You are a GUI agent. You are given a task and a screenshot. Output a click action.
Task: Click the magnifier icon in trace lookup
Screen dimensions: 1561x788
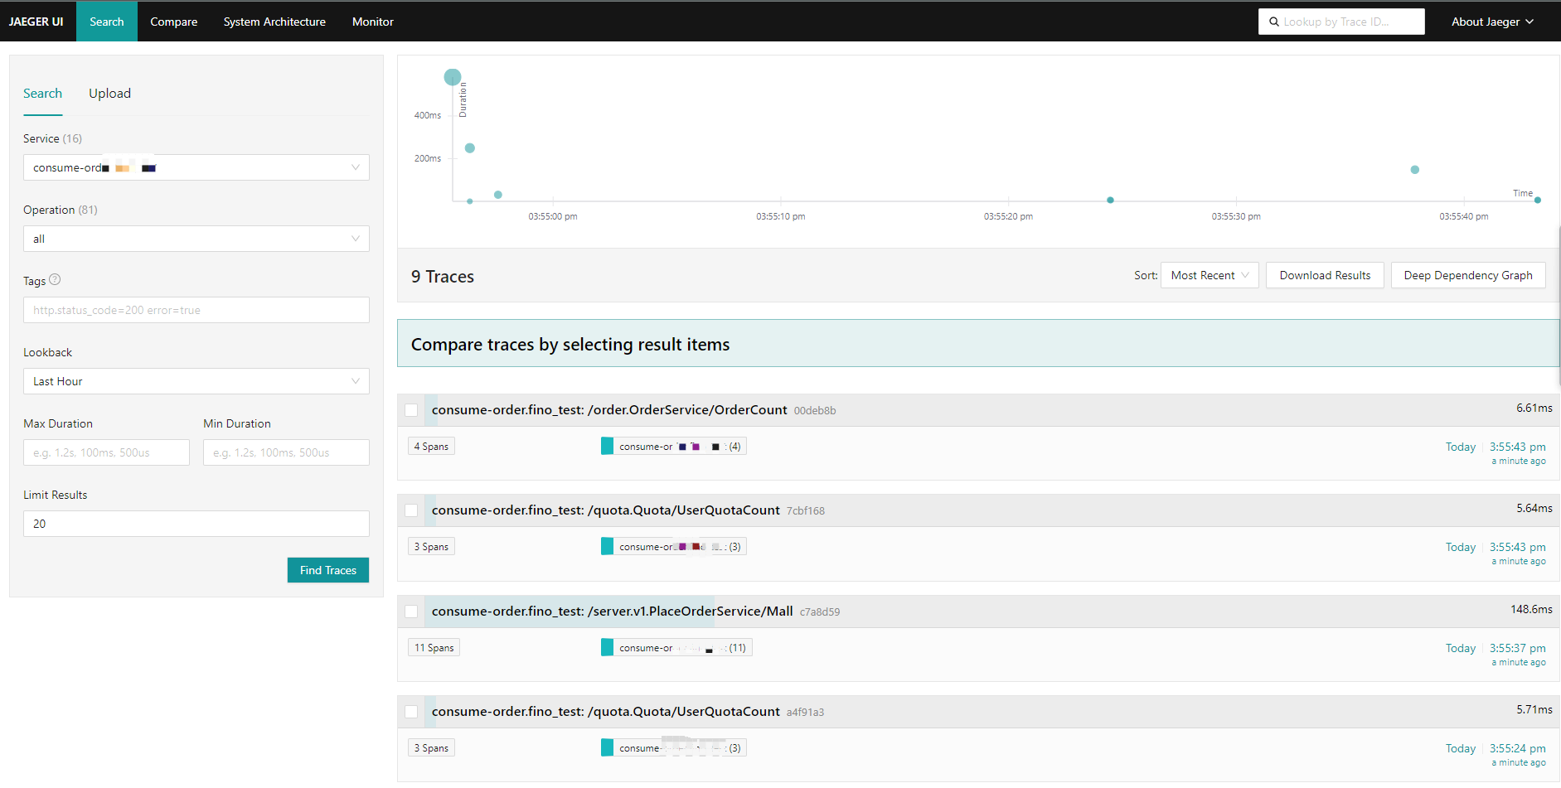point(1274,22)
